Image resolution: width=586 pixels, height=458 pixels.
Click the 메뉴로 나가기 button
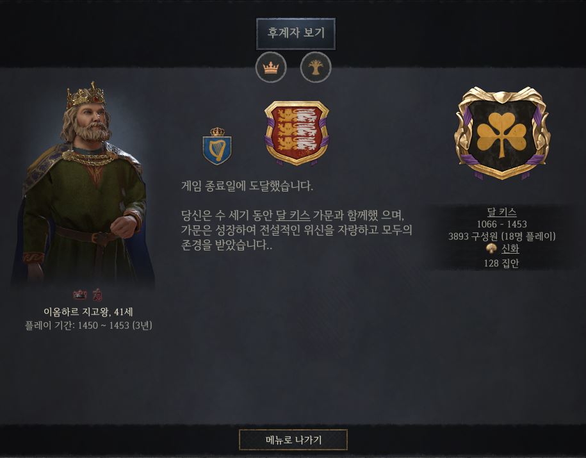pos(293,440)
